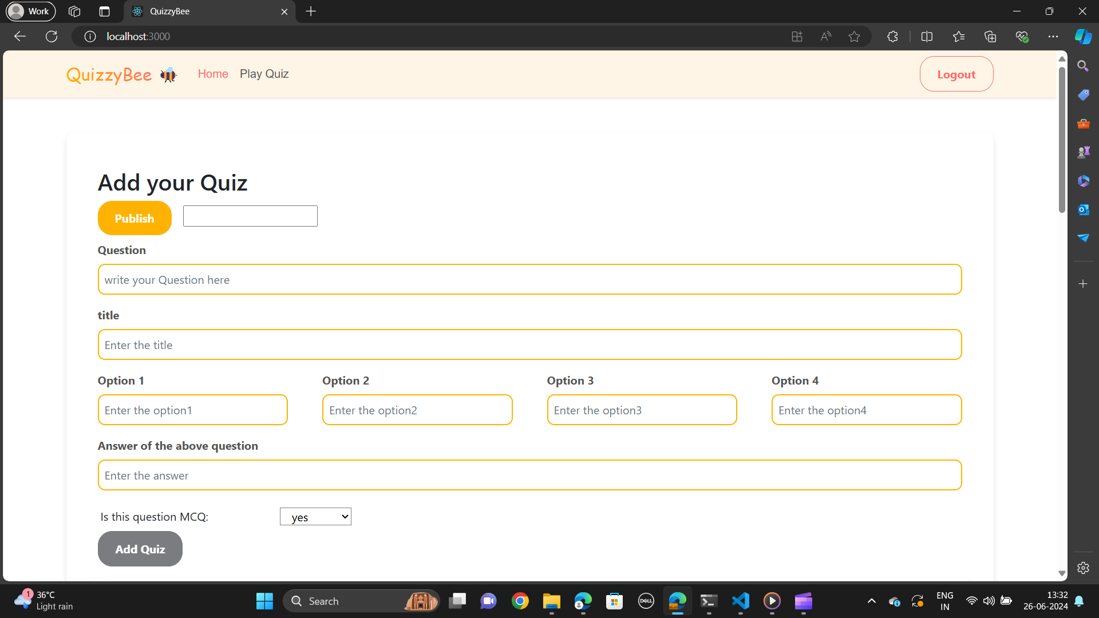
Task: Open browser Settings and more menu
Action: pyautogui.click(x=1053, y=37)
